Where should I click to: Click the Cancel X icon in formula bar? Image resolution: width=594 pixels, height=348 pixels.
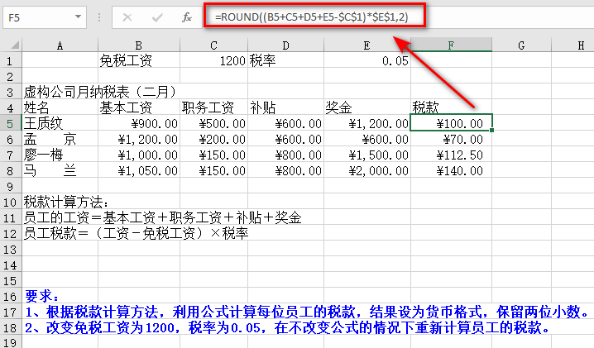pyautogui.click(x=127, y=17)
